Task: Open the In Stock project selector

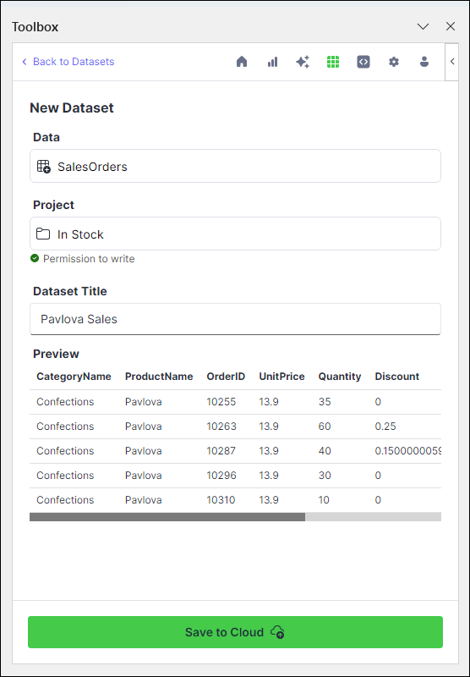Action: [236, 234]
